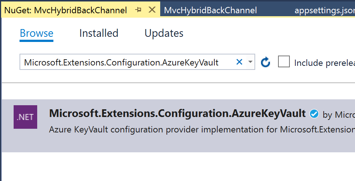Click the purple .NET package icon
The image size is (355, 181).
click(x=25, y=117)
